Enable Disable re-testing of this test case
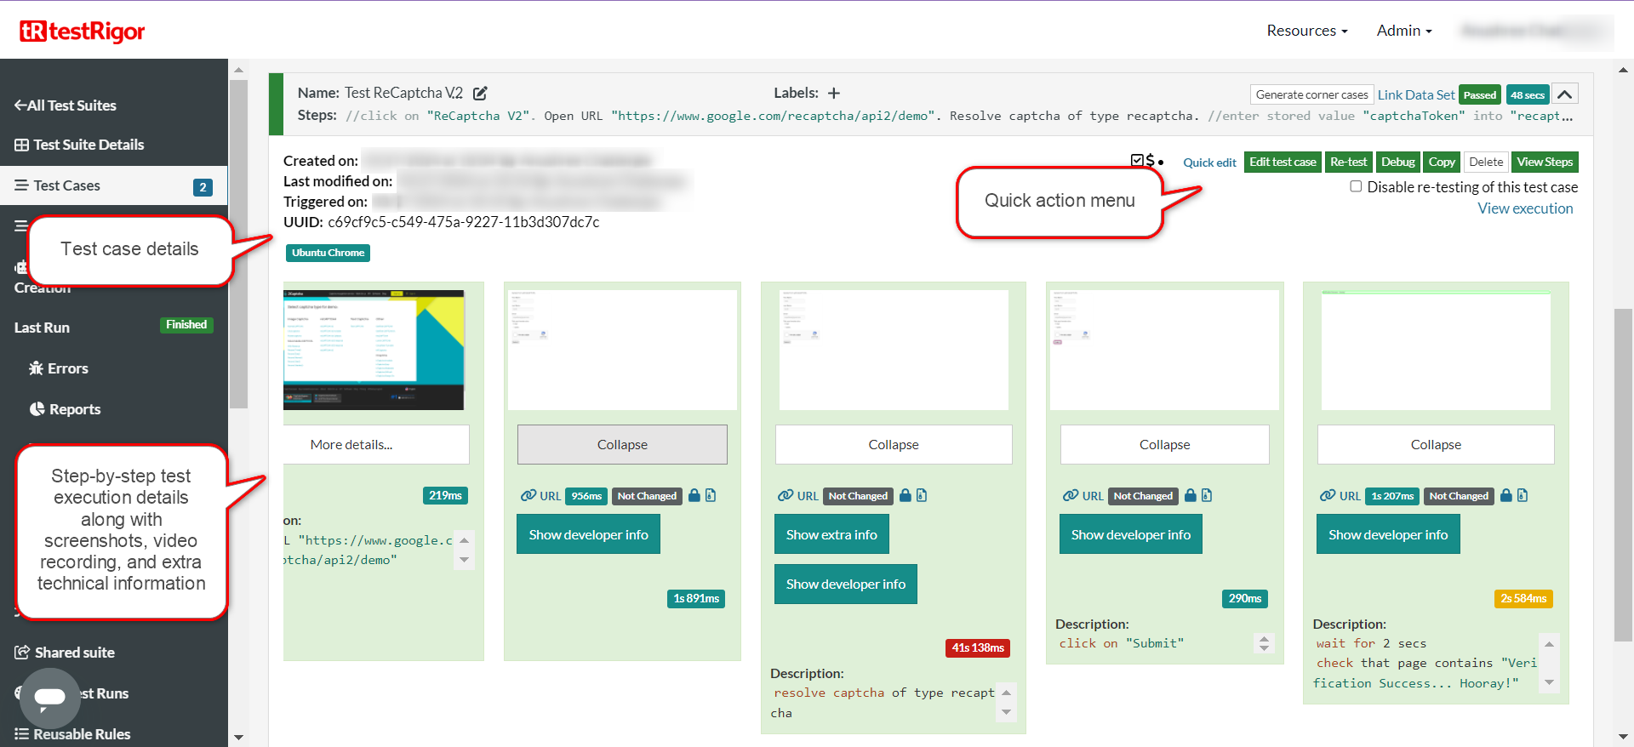This screenshot has height=747, width=1634. (x=1356, y=186)
